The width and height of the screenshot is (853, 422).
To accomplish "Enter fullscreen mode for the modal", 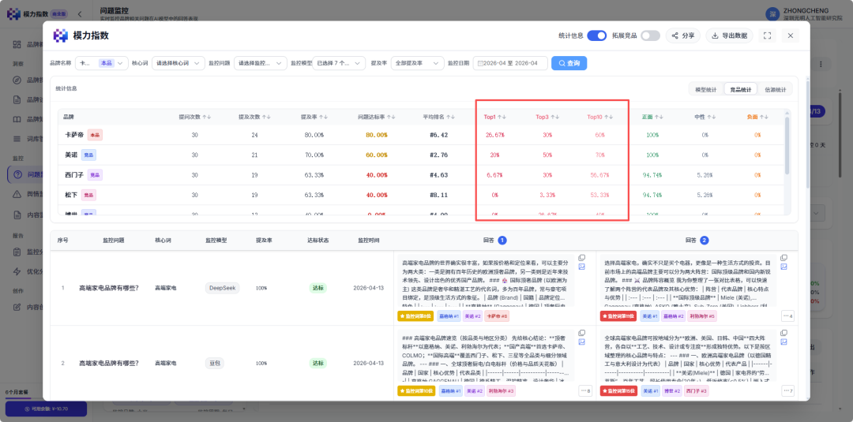I will 768,35.
